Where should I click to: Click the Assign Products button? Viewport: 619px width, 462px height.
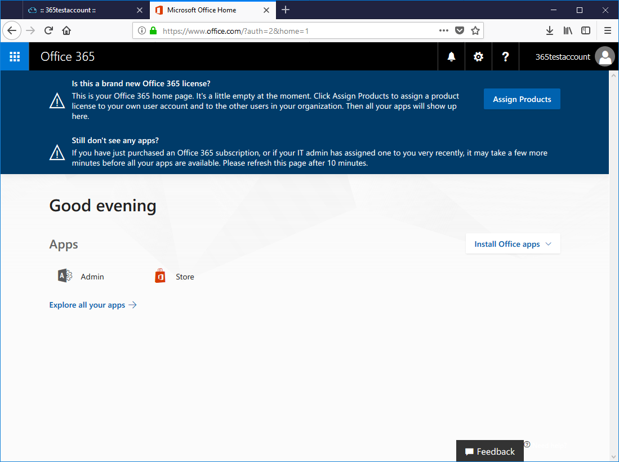522,99
